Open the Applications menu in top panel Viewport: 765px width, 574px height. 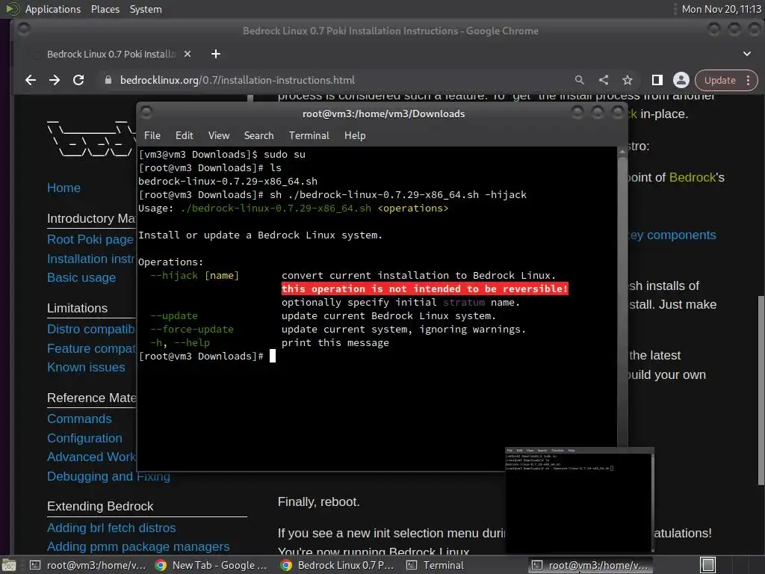coord(53,9)
